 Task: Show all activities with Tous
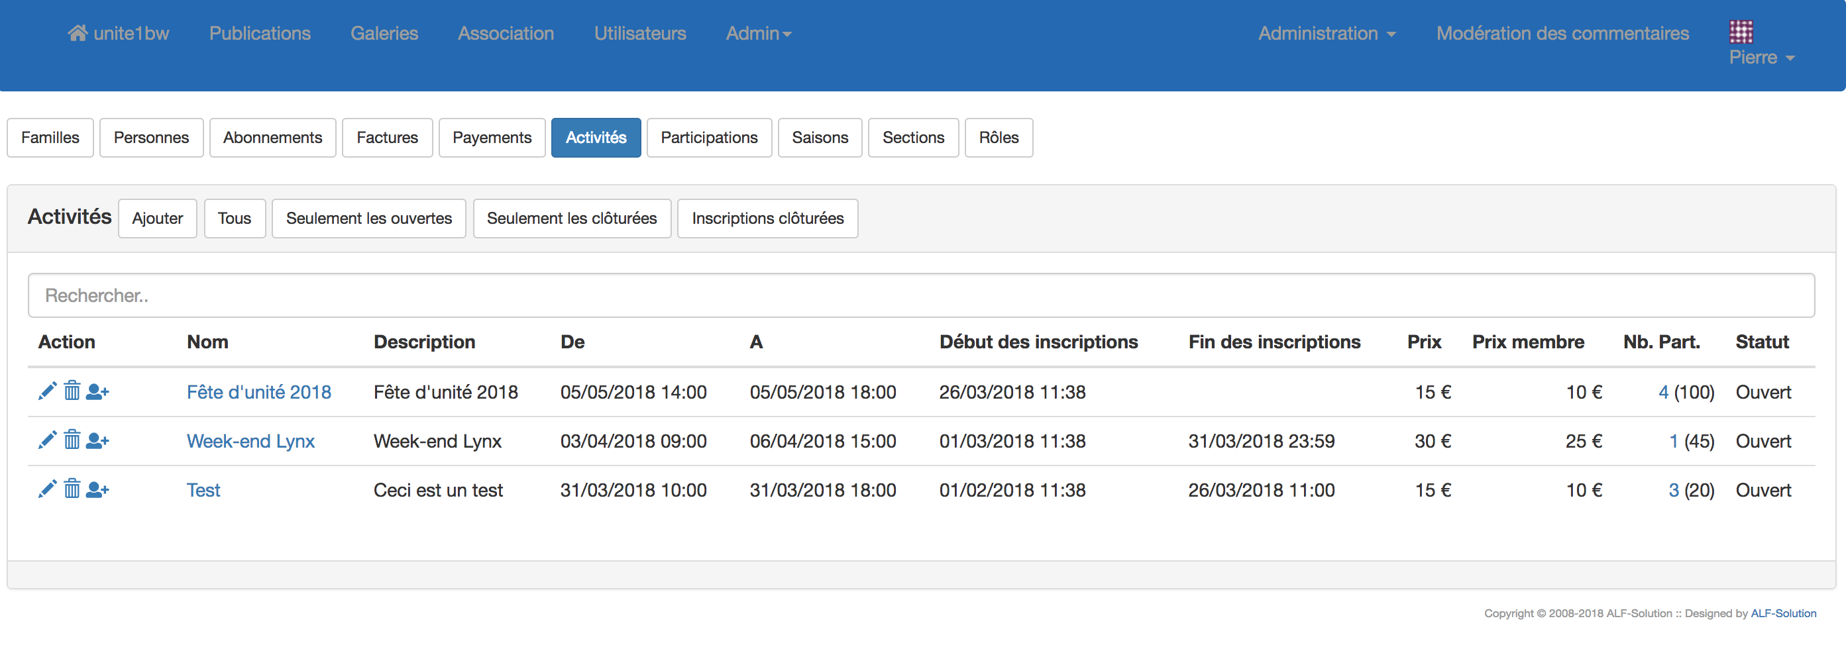click(x=235, y=219)
